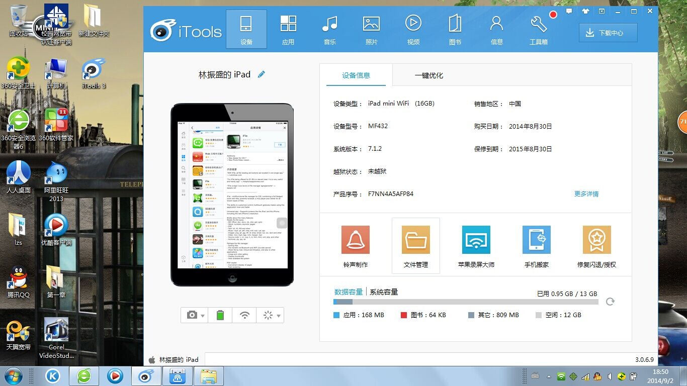Open the iTools title bar dropdown menu

(602, 11)
